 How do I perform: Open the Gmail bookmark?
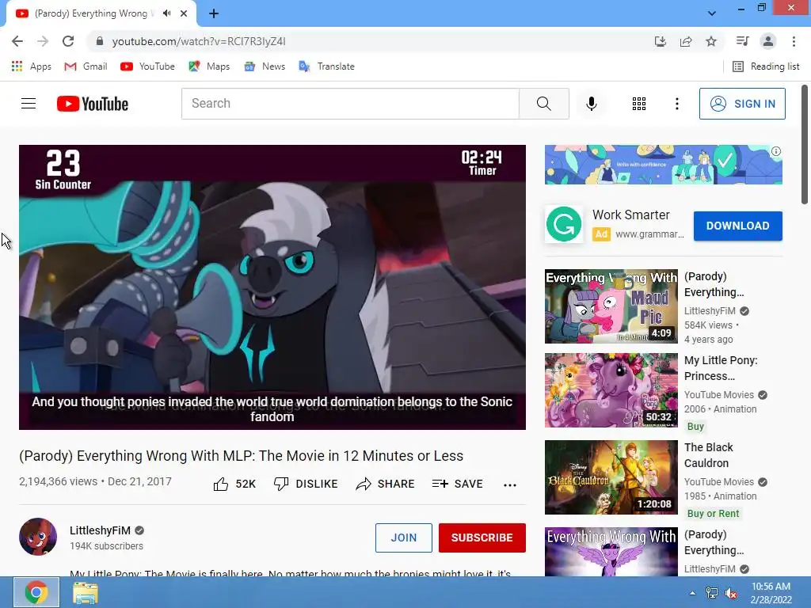click(x=86, y=66)
